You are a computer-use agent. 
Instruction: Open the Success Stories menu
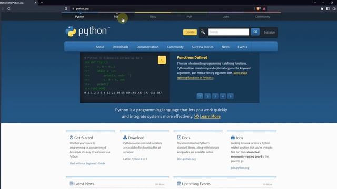(202, 47)
